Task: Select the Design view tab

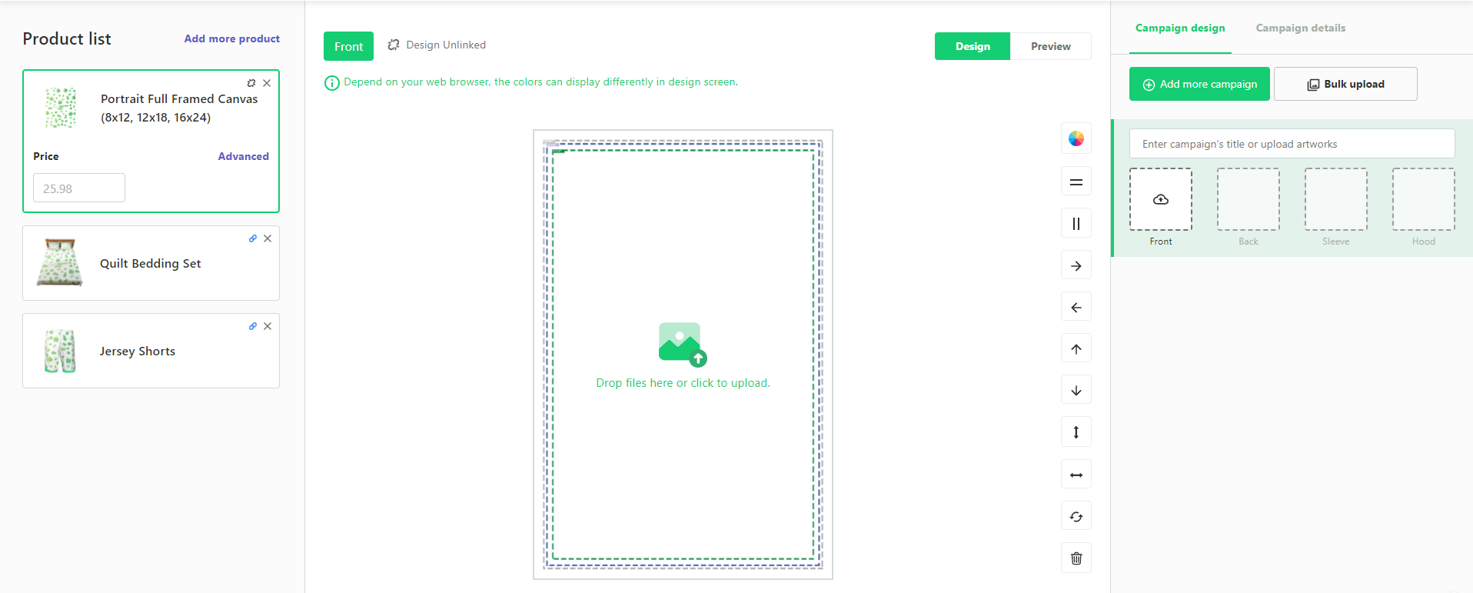Action: coord(973,46)
